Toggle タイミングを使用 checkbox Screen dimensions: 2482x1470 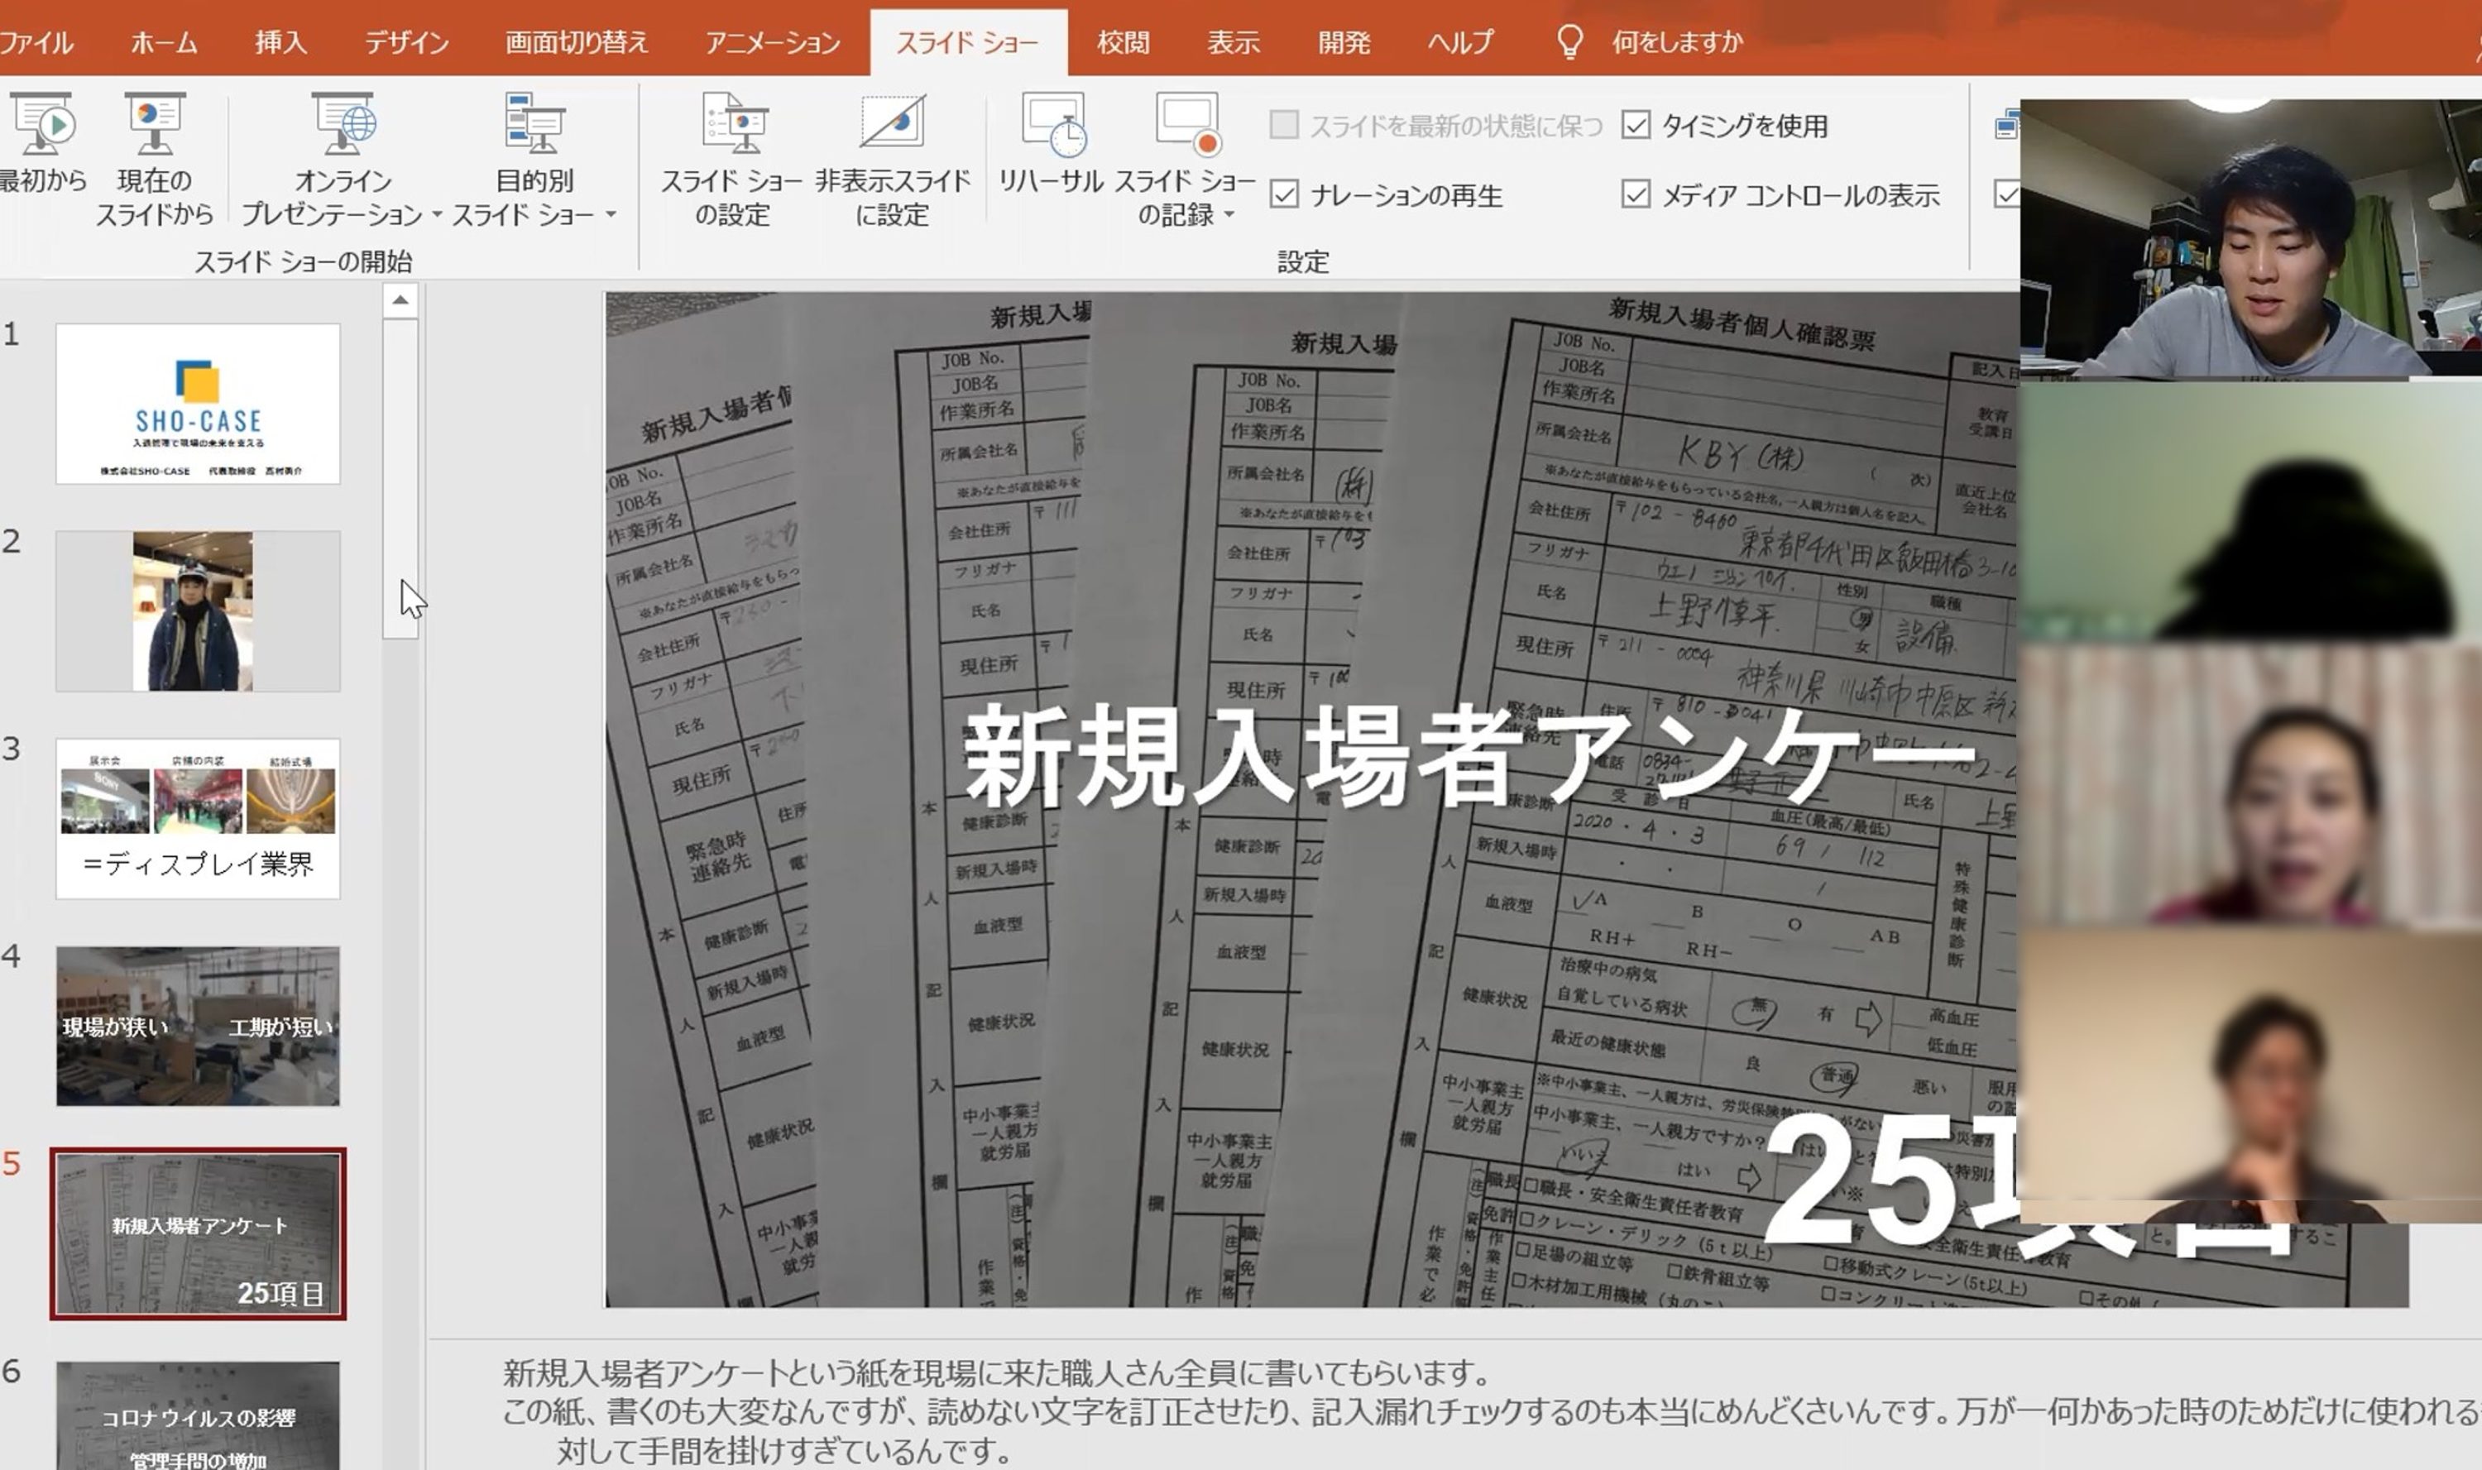pos(1635,125)
